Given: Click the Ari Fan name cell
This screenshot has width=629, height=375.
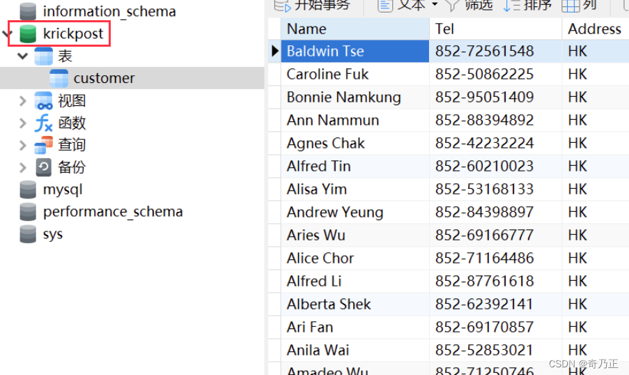Looking at the screenshot, I should click(x=355, y=327).
